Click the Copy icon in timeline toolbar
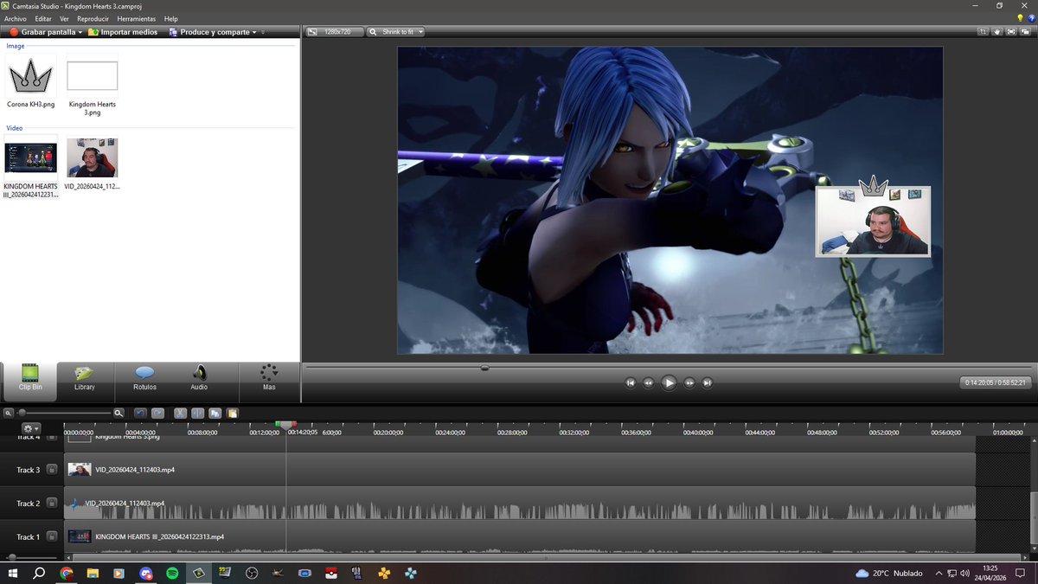Image resolution: width=1038 pixels, height=584 pixels. click(x=215, y=414)
